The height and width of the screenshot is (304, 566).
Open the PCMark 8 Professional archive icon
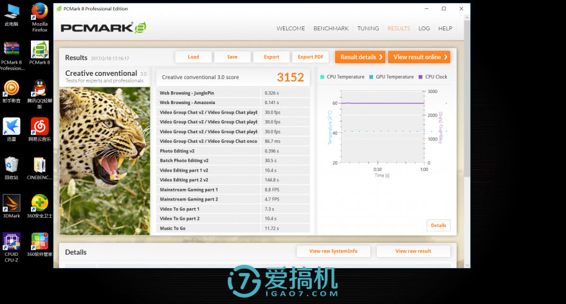(12, 55)
